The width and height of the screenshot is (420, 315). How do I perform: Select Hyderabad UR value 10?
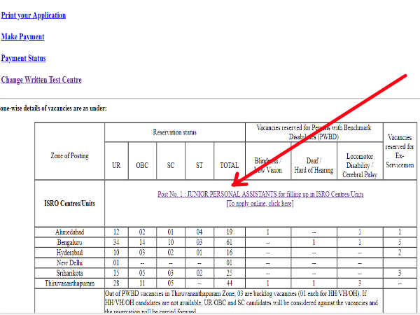(x=116, y=253)
